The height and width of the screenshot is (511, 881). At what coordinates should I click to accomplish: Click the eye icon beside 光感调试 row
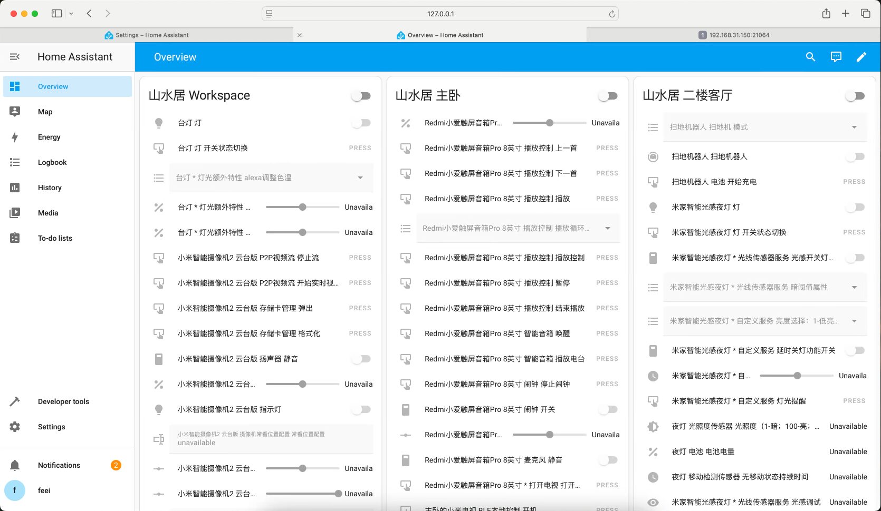(653, 502)
